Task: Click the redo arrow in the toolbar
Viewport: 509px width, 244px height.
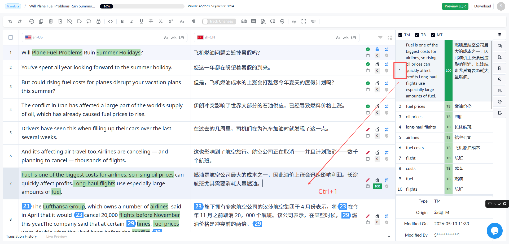Action: click(x=20, y=22)
